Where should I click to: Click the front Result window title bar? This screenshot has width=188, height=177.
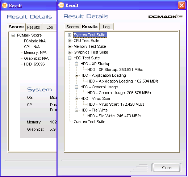coord(122,5)
